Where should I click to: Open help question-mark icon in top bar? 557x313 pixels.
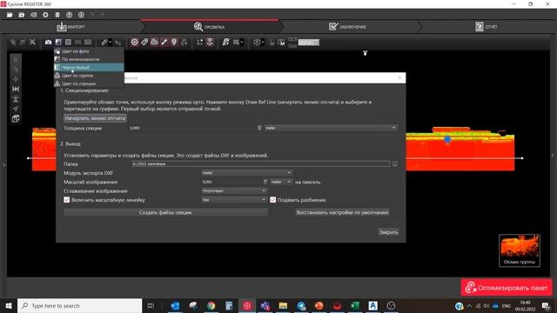70,15
